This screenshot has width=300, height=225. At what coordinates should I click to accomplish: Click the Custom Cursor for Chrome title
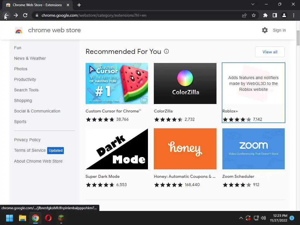(113, 111)
